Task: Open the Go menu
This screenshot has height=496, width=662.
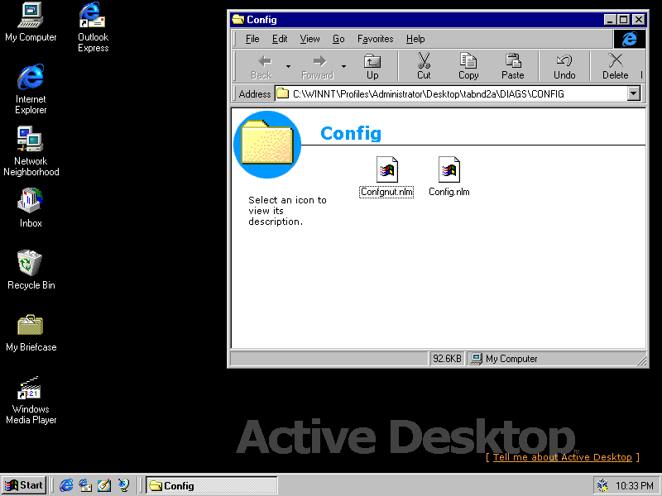Action: coord(338,39)
